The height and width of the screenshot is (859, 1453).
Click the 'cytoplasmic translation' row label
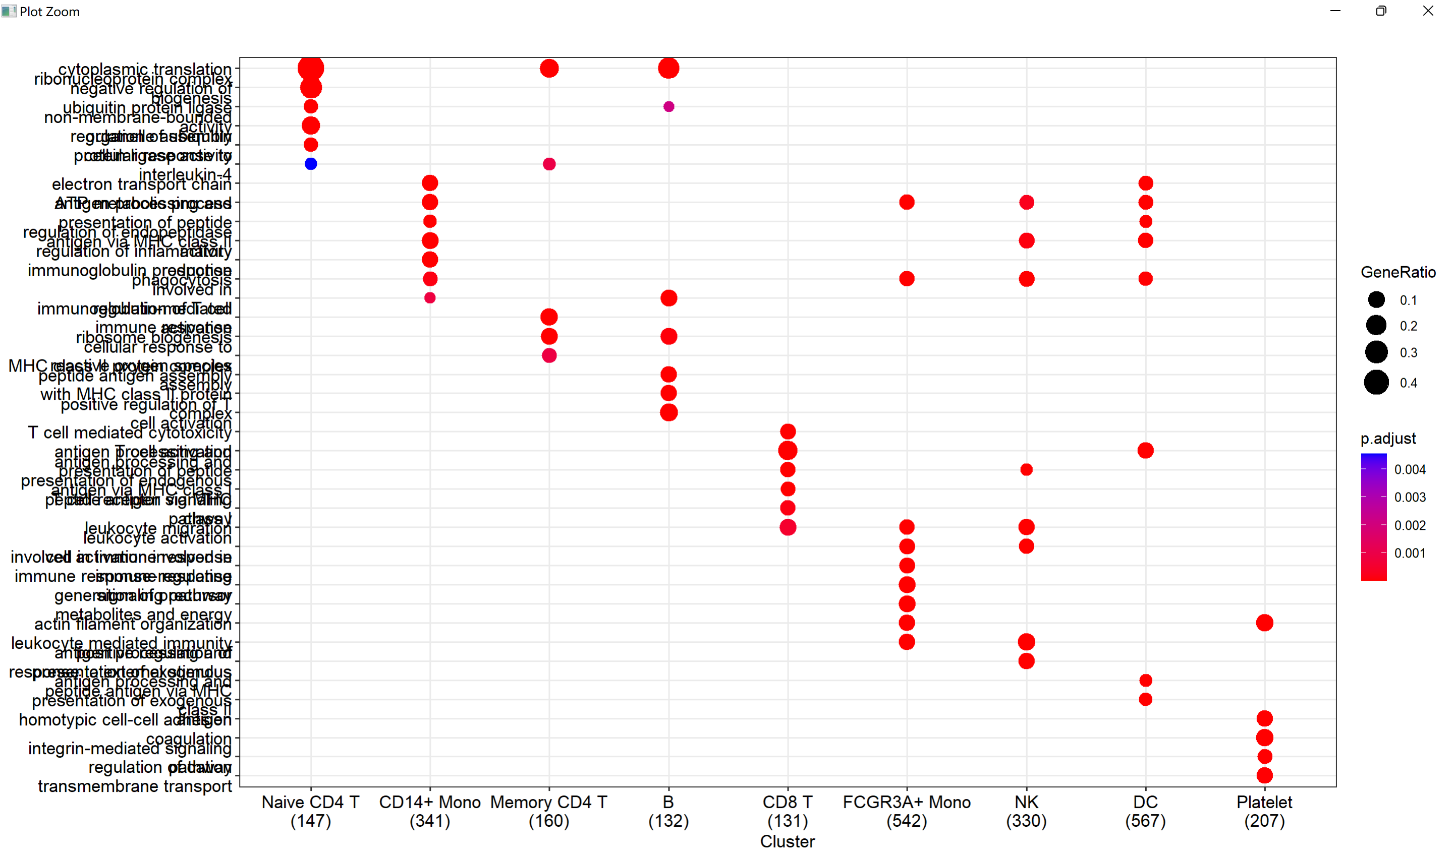coord(145,69)
